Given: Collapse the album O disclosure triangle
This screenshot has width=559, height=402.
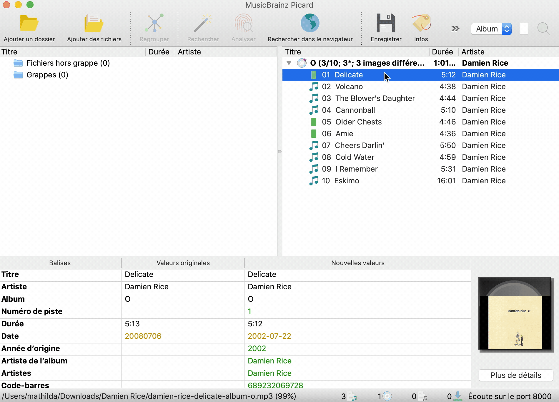Looking at the screenshot, I should pyautogui.click(x=289, y=63).
